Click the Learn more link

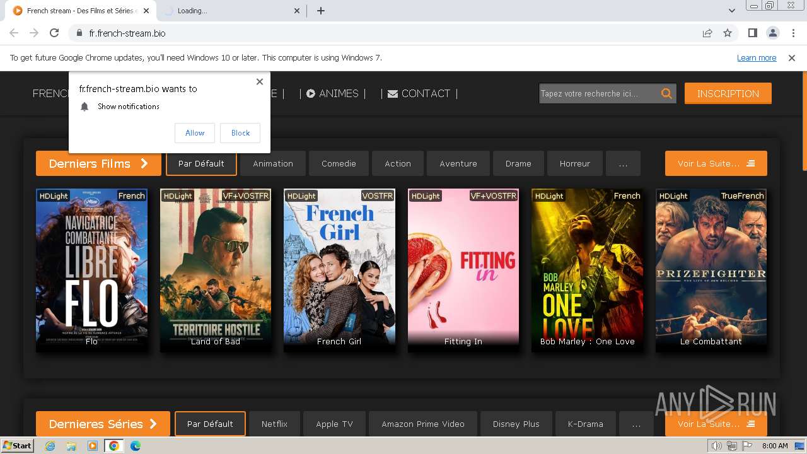click(757, 57)
